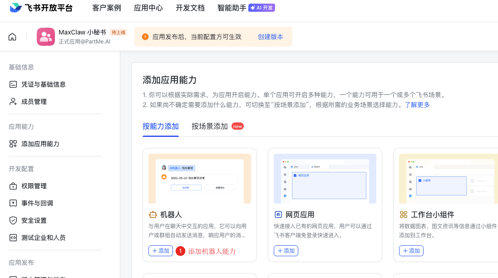Open 安全设置 in the sidebar
498x278 pixels.
pos(34,220)
